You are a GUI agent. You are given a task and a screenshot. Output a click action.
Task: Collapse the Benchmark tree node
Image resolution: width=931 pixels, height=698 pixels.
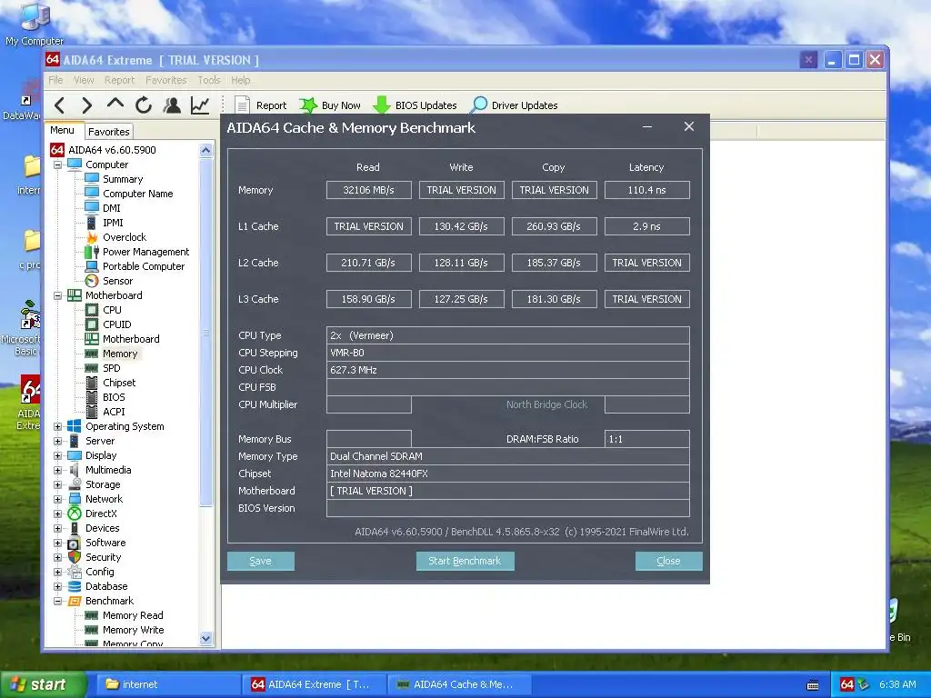click(x=57, y=602)
